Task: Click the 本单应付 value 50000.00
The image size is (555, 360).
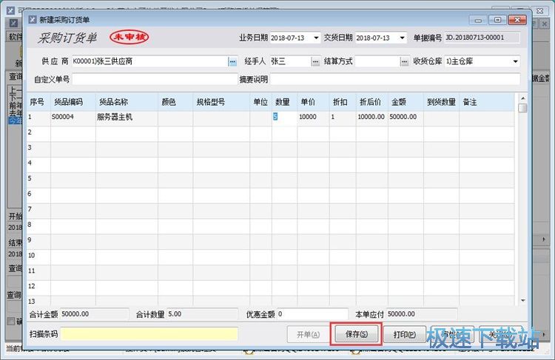Action: (422, 314)
